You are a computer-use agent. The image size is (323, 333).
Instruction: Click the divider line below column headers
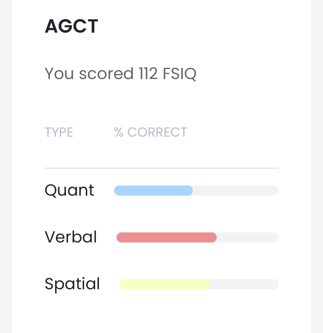161,168
